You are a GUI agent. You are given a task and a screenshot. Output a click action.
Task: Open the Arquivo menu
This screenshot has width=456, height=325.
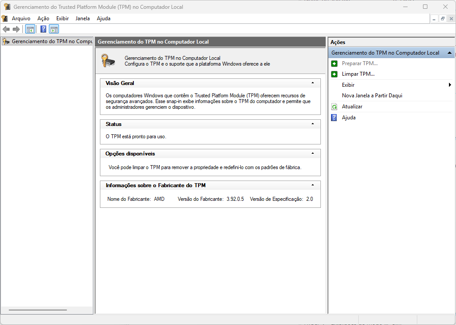coord(21,18)
